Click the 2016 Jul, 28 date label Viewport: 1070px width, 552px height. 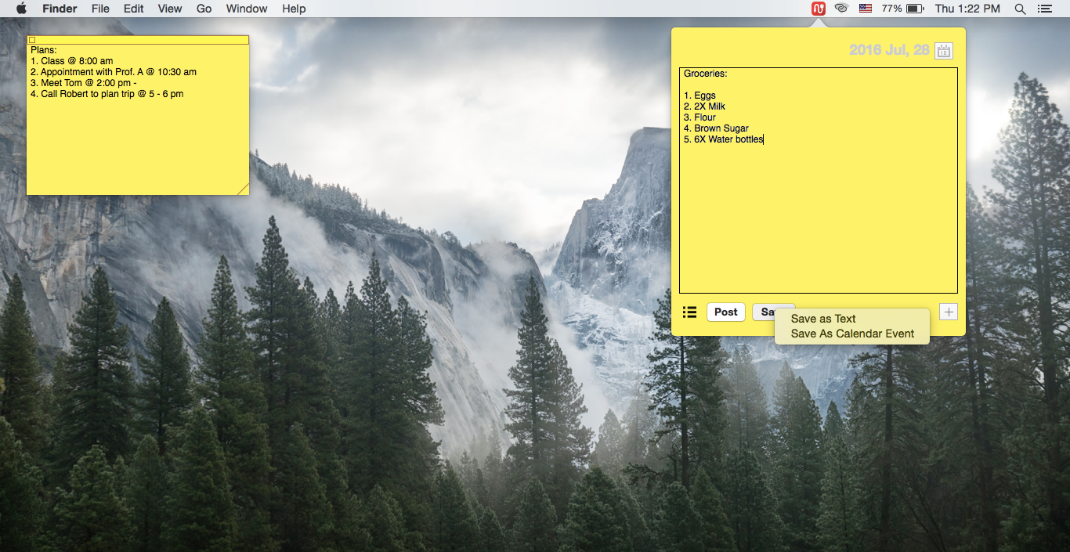tap(889, 50)
